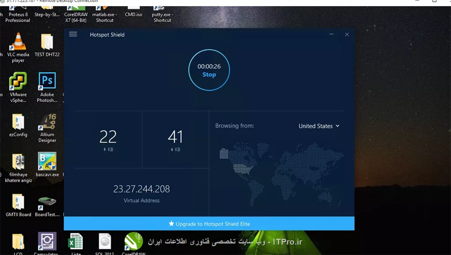Select the putty.exe shortcut icon
This screenshot has height=255, width=451.
162,15
